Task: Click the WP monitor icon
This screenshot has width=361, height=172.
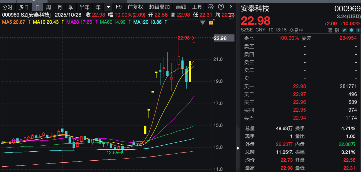Action: (231, 16)
